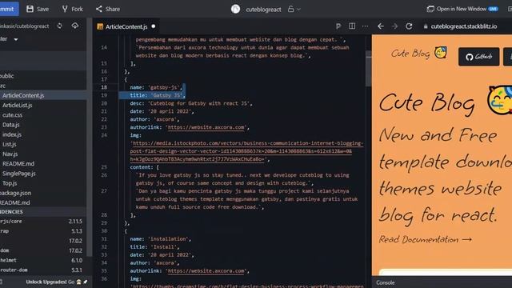Open the branch dropdown arrow
The image size is (512, 288).
[16, 39]
